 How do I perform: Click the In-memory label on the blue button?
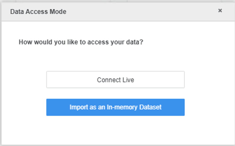(x=122, y=107)
